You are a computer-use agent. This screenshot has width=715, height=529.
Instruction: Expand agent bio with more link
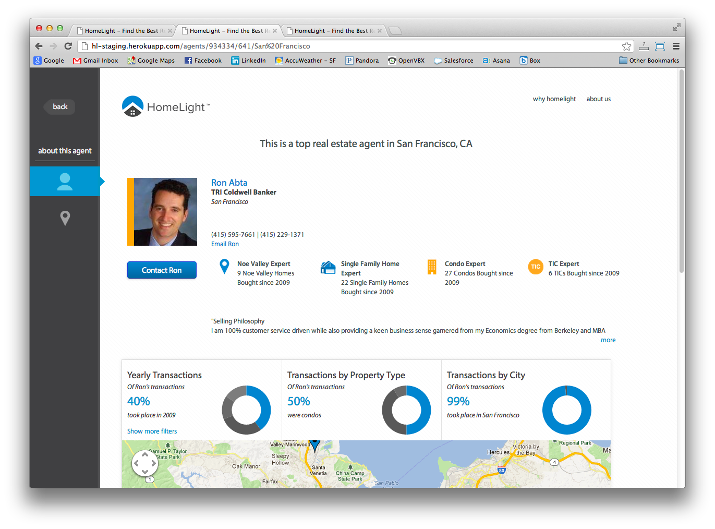[608, 340]
